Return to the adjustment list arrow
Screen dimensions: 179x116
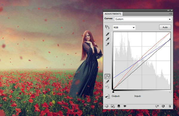point(107,106)
